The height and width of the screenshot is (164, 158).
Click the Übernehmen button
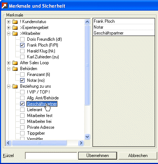coord(98,156)
